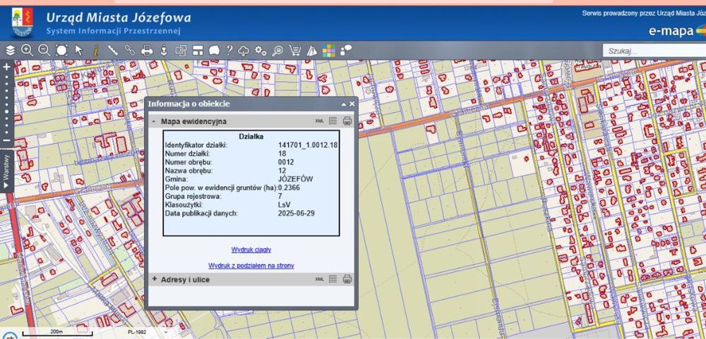The width and height of the screenshot is (706, 339).
Task: Open Wydruk z podziałem na strony link
Action: pyautogui.click(x=251, y=266)
